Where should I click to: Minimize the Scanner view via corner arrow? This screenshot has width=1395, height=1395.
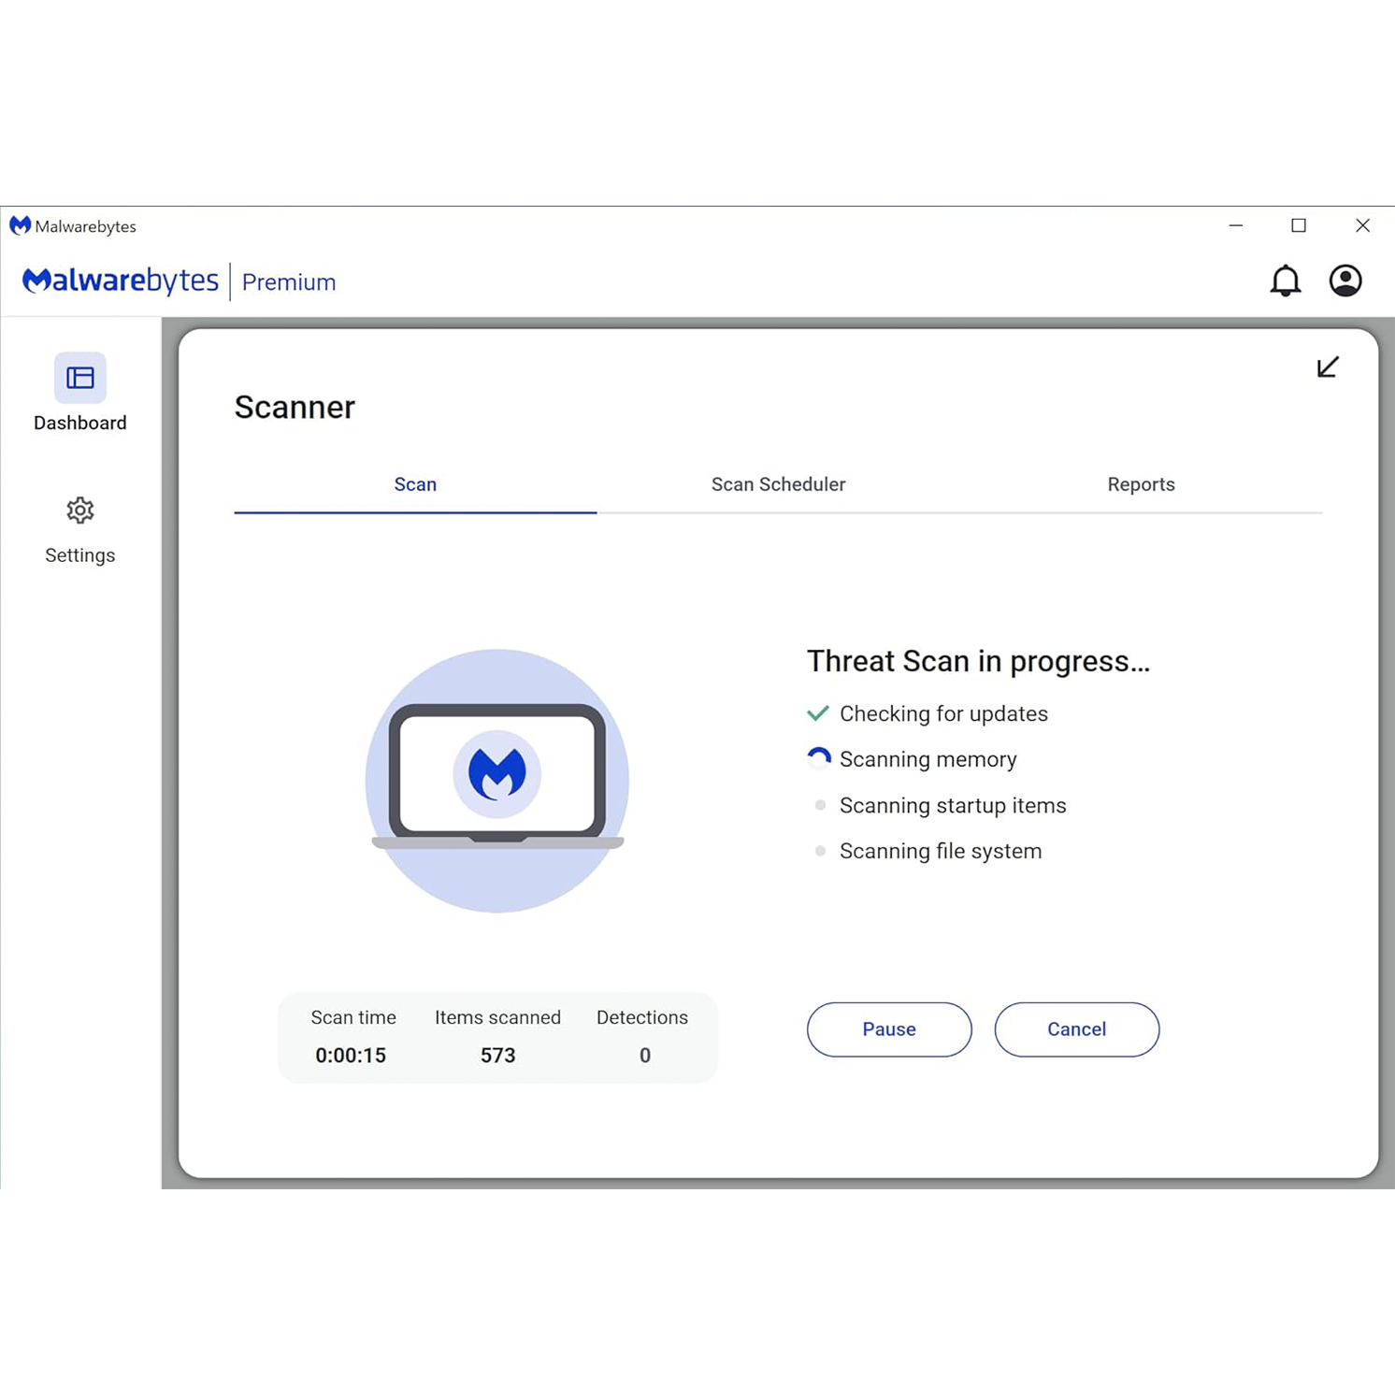pyautogui.click(x=1328, y=367)
